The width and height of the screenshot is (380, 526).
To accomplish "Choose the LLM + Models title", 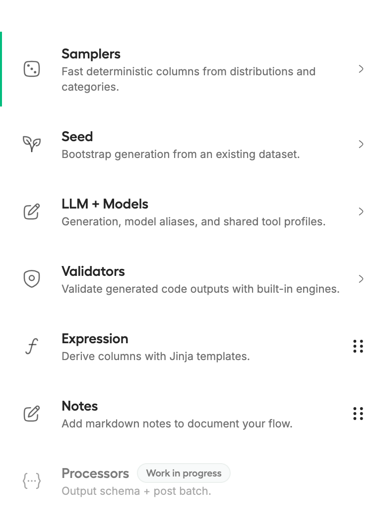I will coord(105,204).
